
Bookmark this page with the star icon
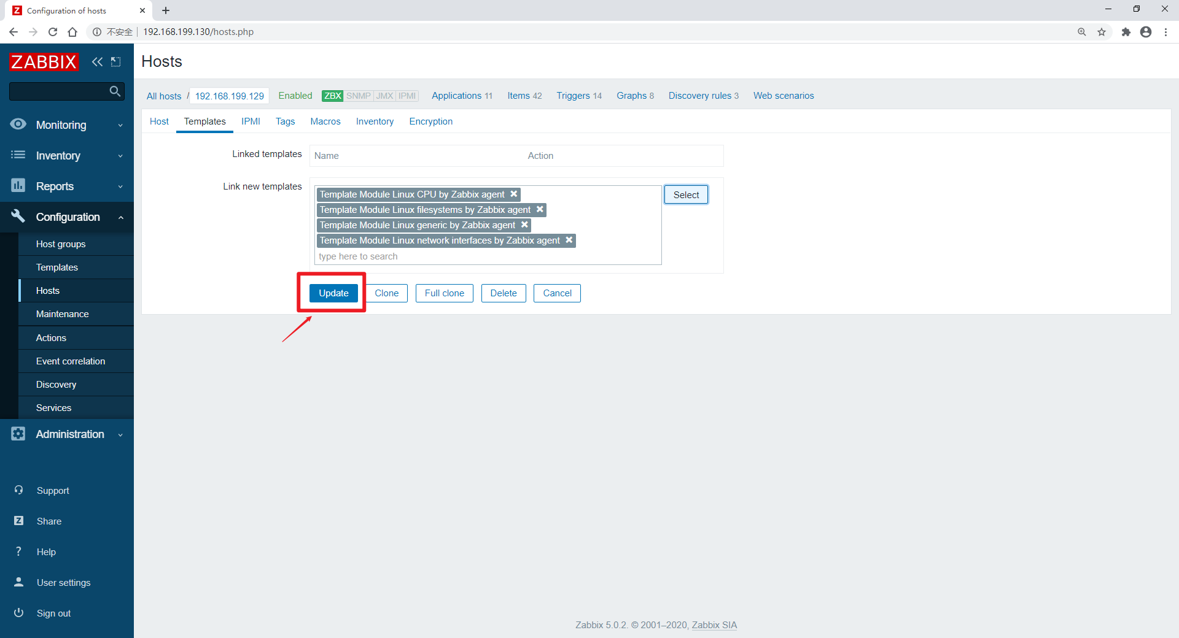pos(1102,32)
